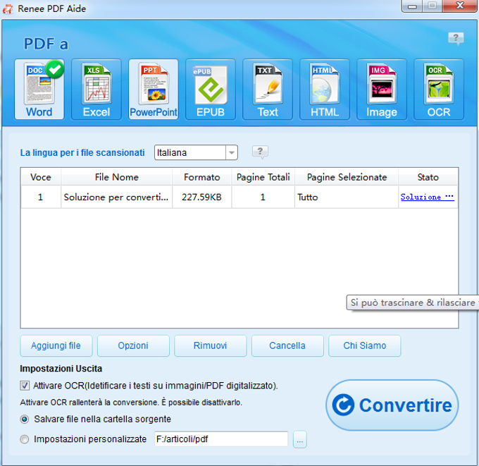
Task: Click the Stato column header
Action: pyautogui.click(x=428, y=177)
